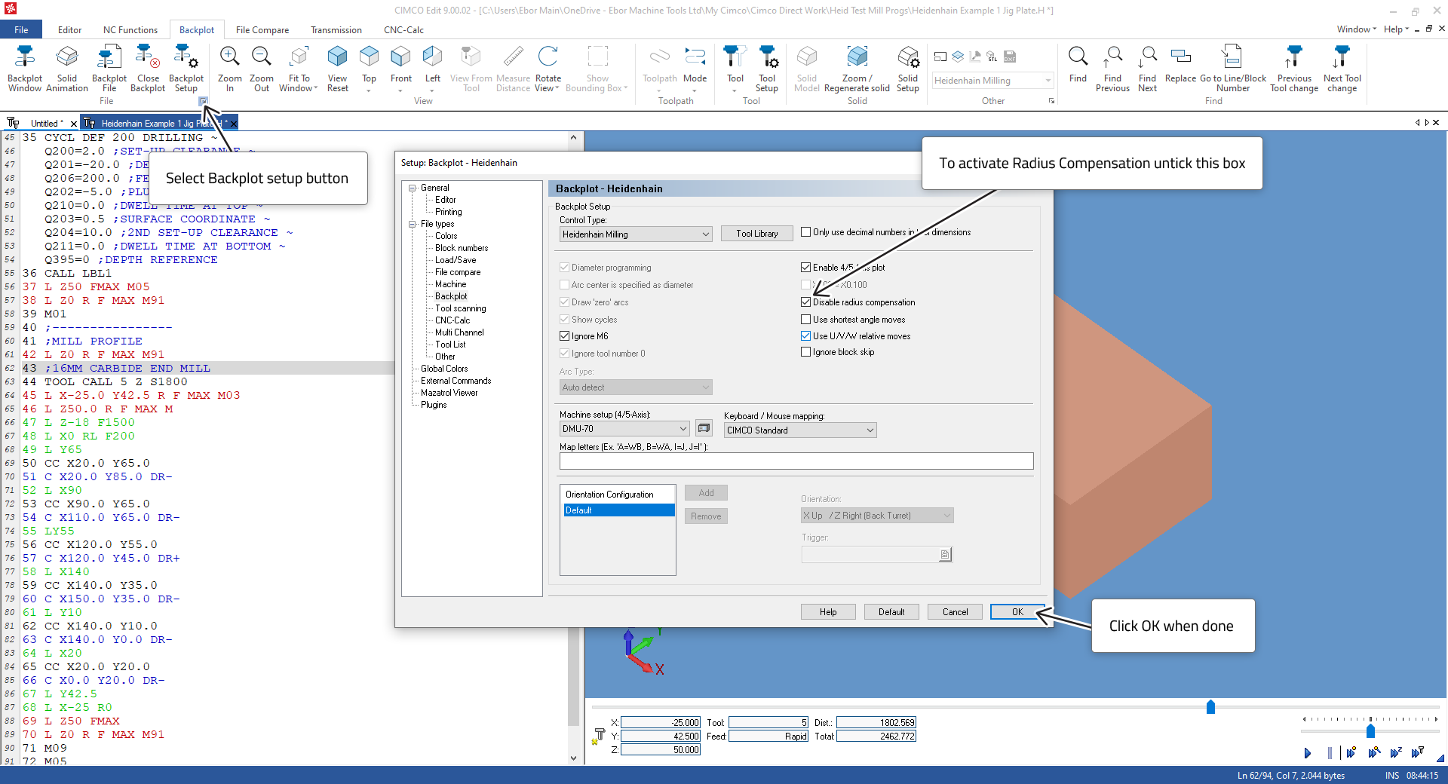Select Tool scanning in settings tree
Screen dimensions: 1448x784
pos(460,308)
